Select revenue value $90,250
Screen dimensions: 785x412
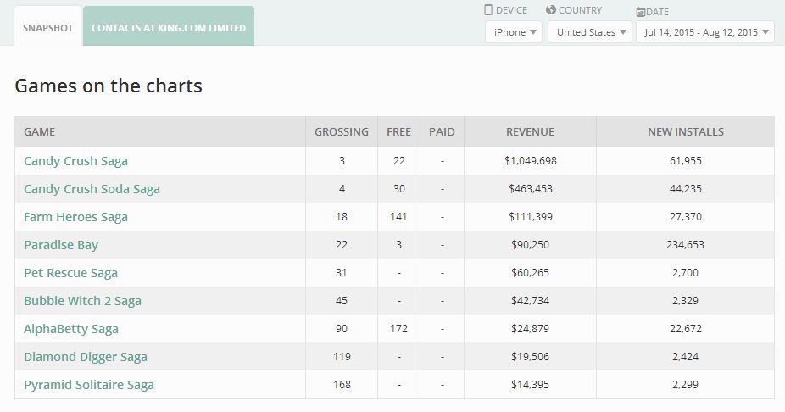(530, 245)
